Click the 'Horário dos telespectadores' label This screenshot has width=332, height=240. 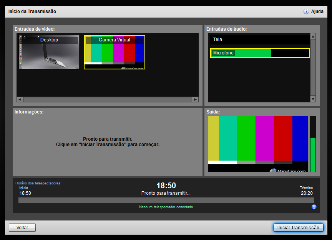[38, 183]
